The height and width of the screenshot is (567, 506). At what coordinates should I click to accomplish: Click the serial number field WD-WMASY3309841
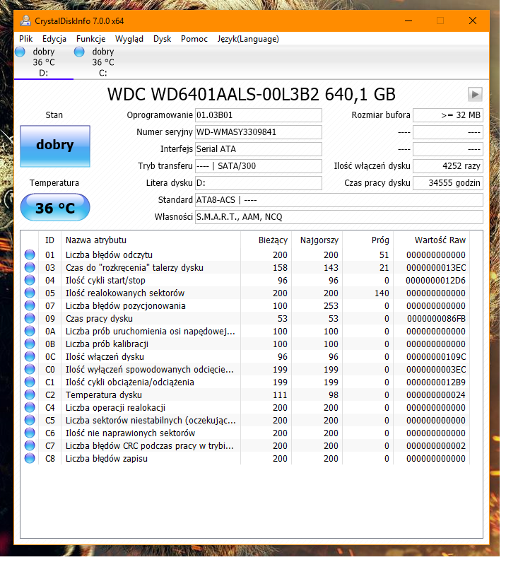(x=259, y=132)
